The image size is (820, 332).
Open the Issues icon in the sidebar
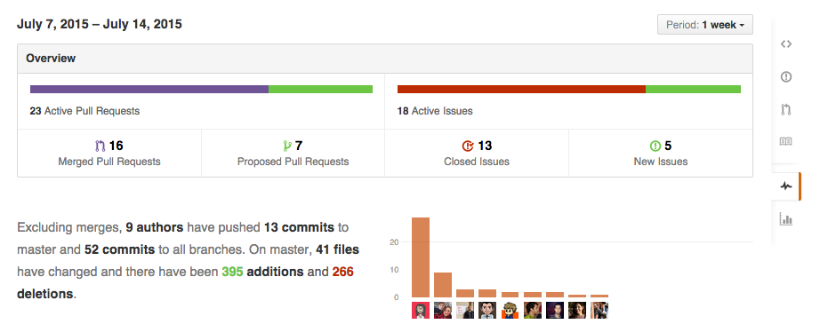click(785, 77)
